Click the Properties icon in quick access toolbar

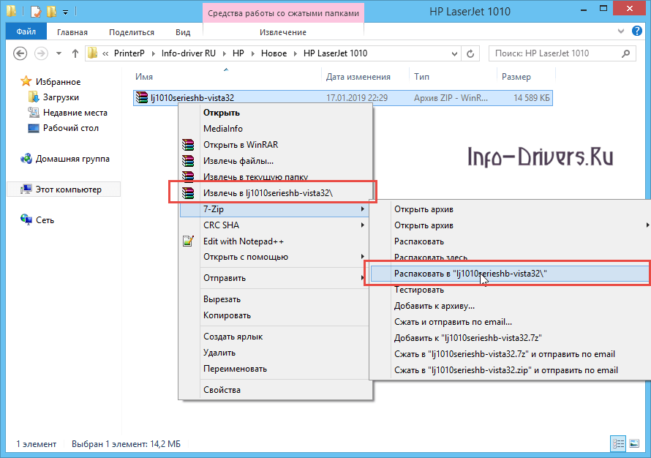34,12
